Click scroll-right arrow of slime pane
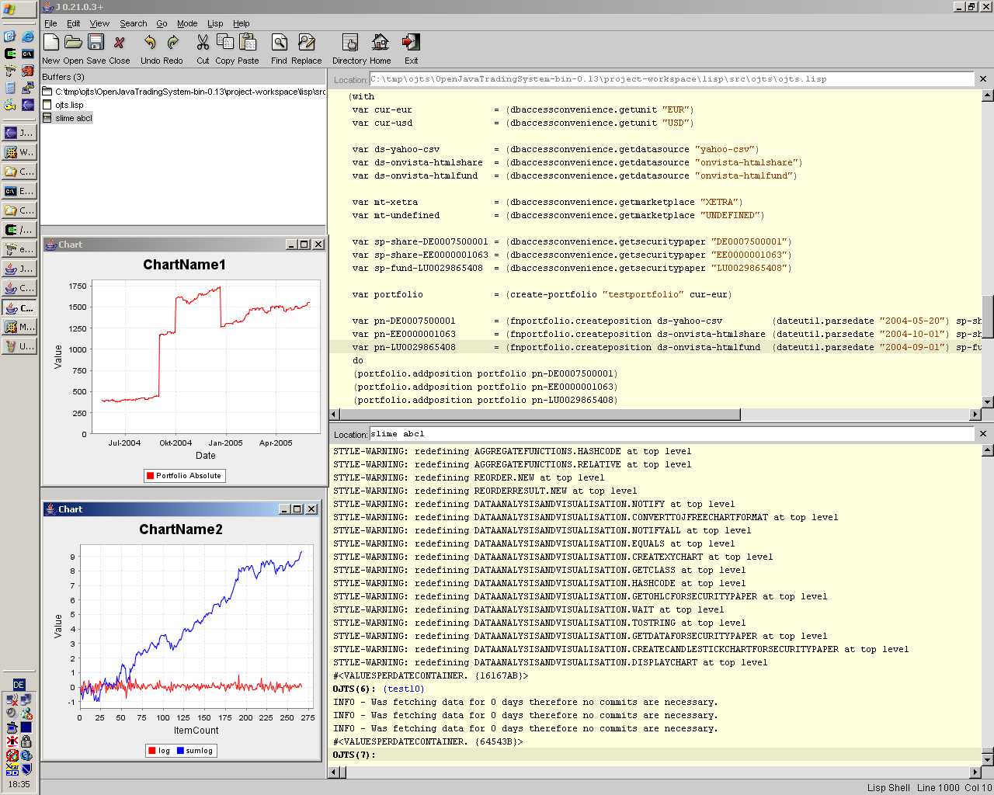 point(976,772)
